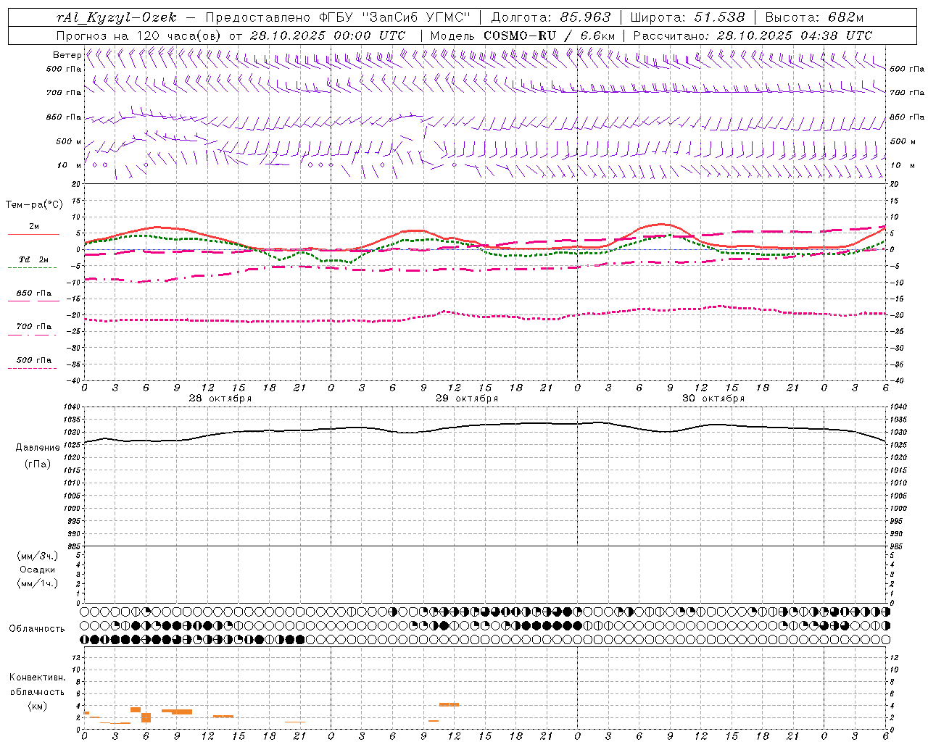The image size is (928, 742).
Task: Click the (мм/3ч.) precipitation unit label
Action: click(38, 556)
